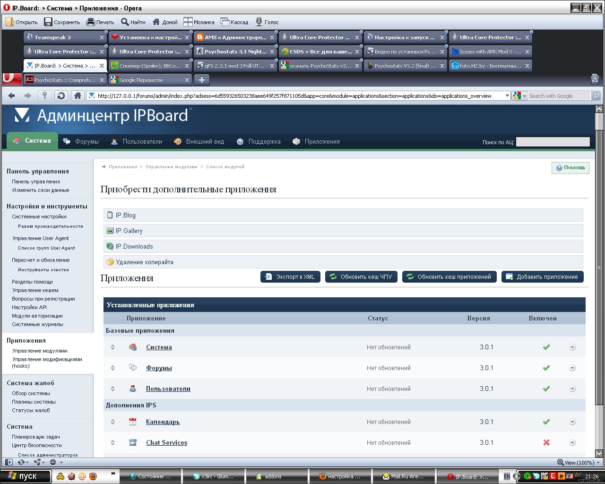605x484 pixels.
Task: Open the Поддержка admin tab
Action: [x=259, y=141]
